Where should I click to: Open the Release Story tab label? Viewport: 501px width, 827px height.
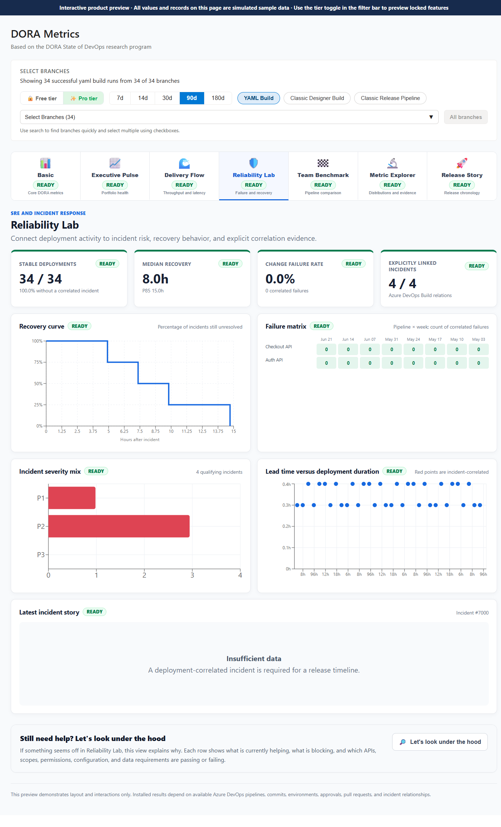click(462, 175)
